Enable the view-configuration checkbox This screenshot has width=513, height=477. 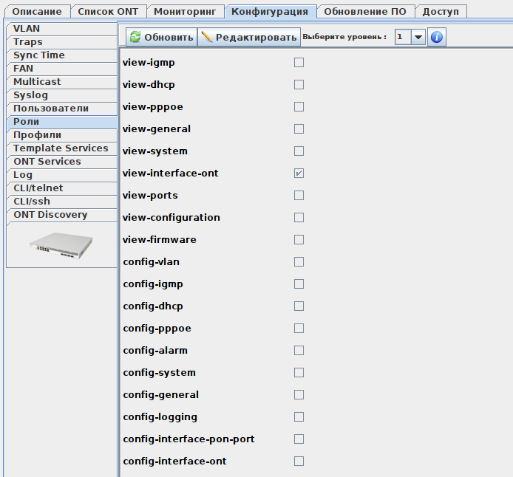(x=299, y=218)
